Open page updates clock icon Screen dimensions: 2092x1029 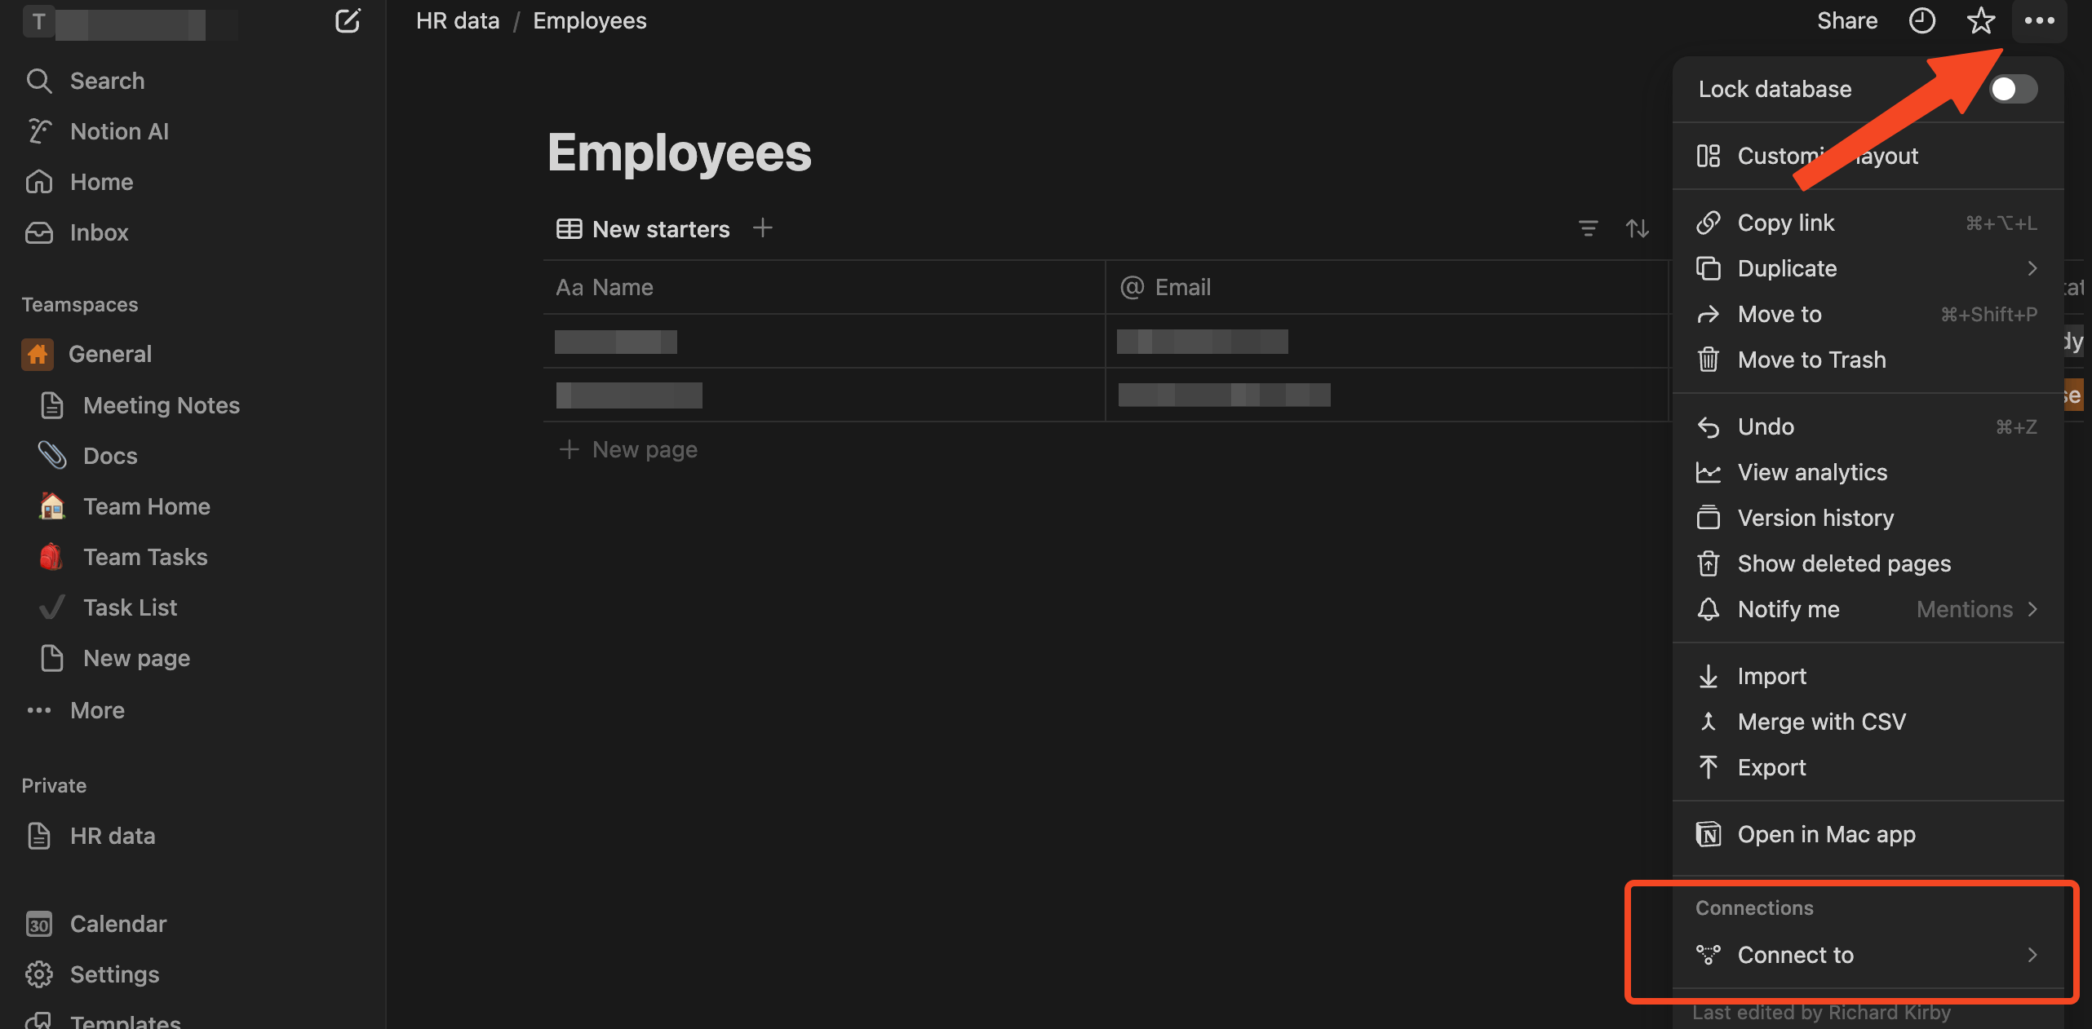1921,21
